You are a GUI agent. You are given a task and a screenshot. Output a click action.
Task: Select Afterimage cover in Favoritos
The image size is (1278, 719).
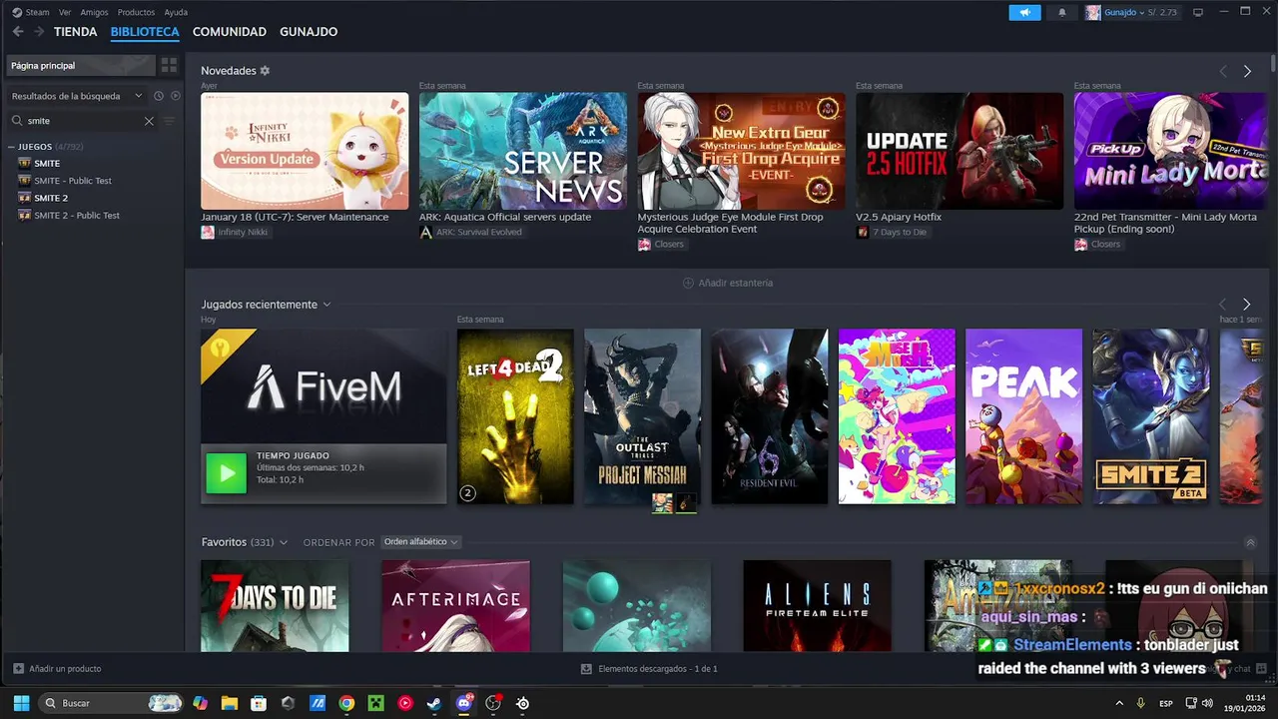pos(455,605)
